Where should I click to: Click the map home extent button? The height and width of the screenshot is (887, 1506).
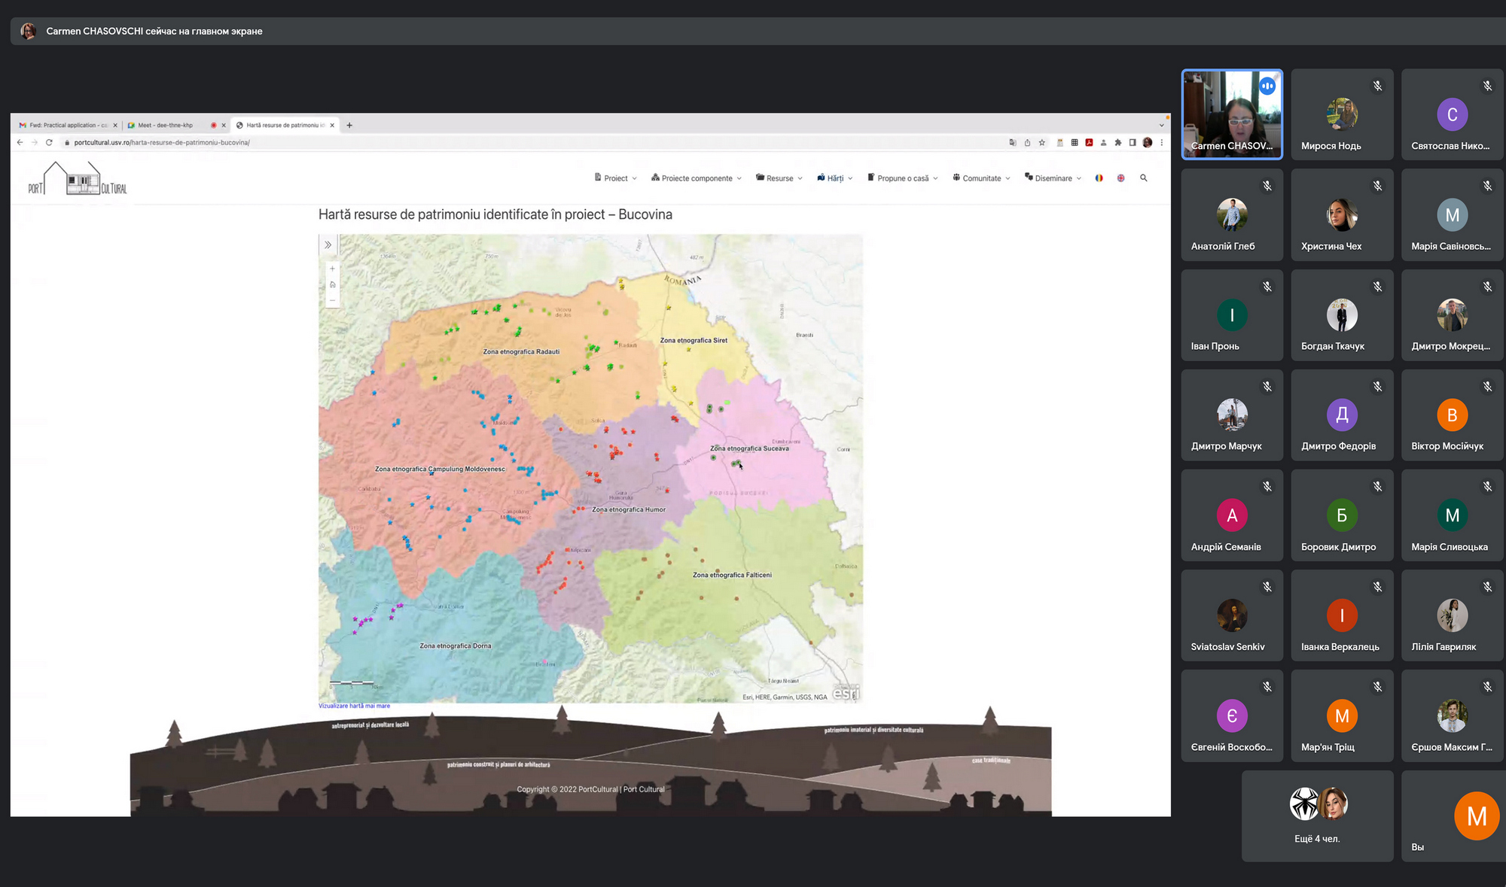coord(332,284)
